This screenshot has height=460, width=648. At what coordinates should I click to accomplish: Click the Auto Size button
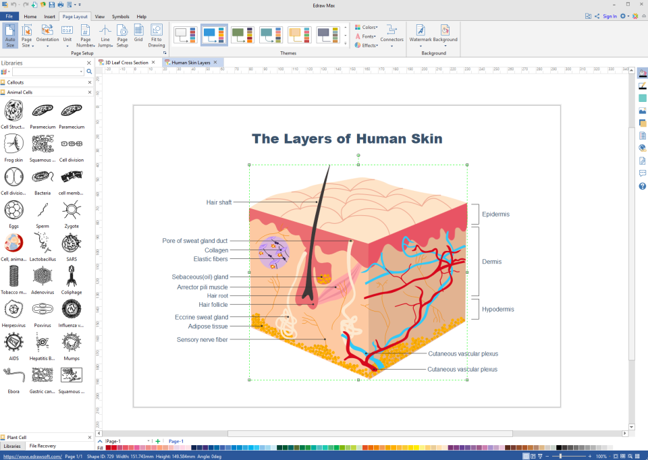pos(10,35)
